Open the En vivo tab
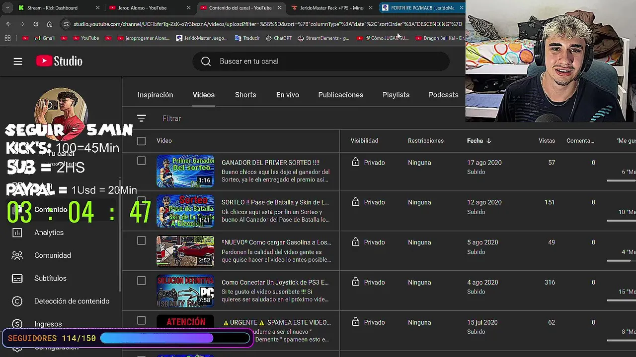The height and width of the screenshot is (357, 636). pyautogui.click(x=288, y=95)
